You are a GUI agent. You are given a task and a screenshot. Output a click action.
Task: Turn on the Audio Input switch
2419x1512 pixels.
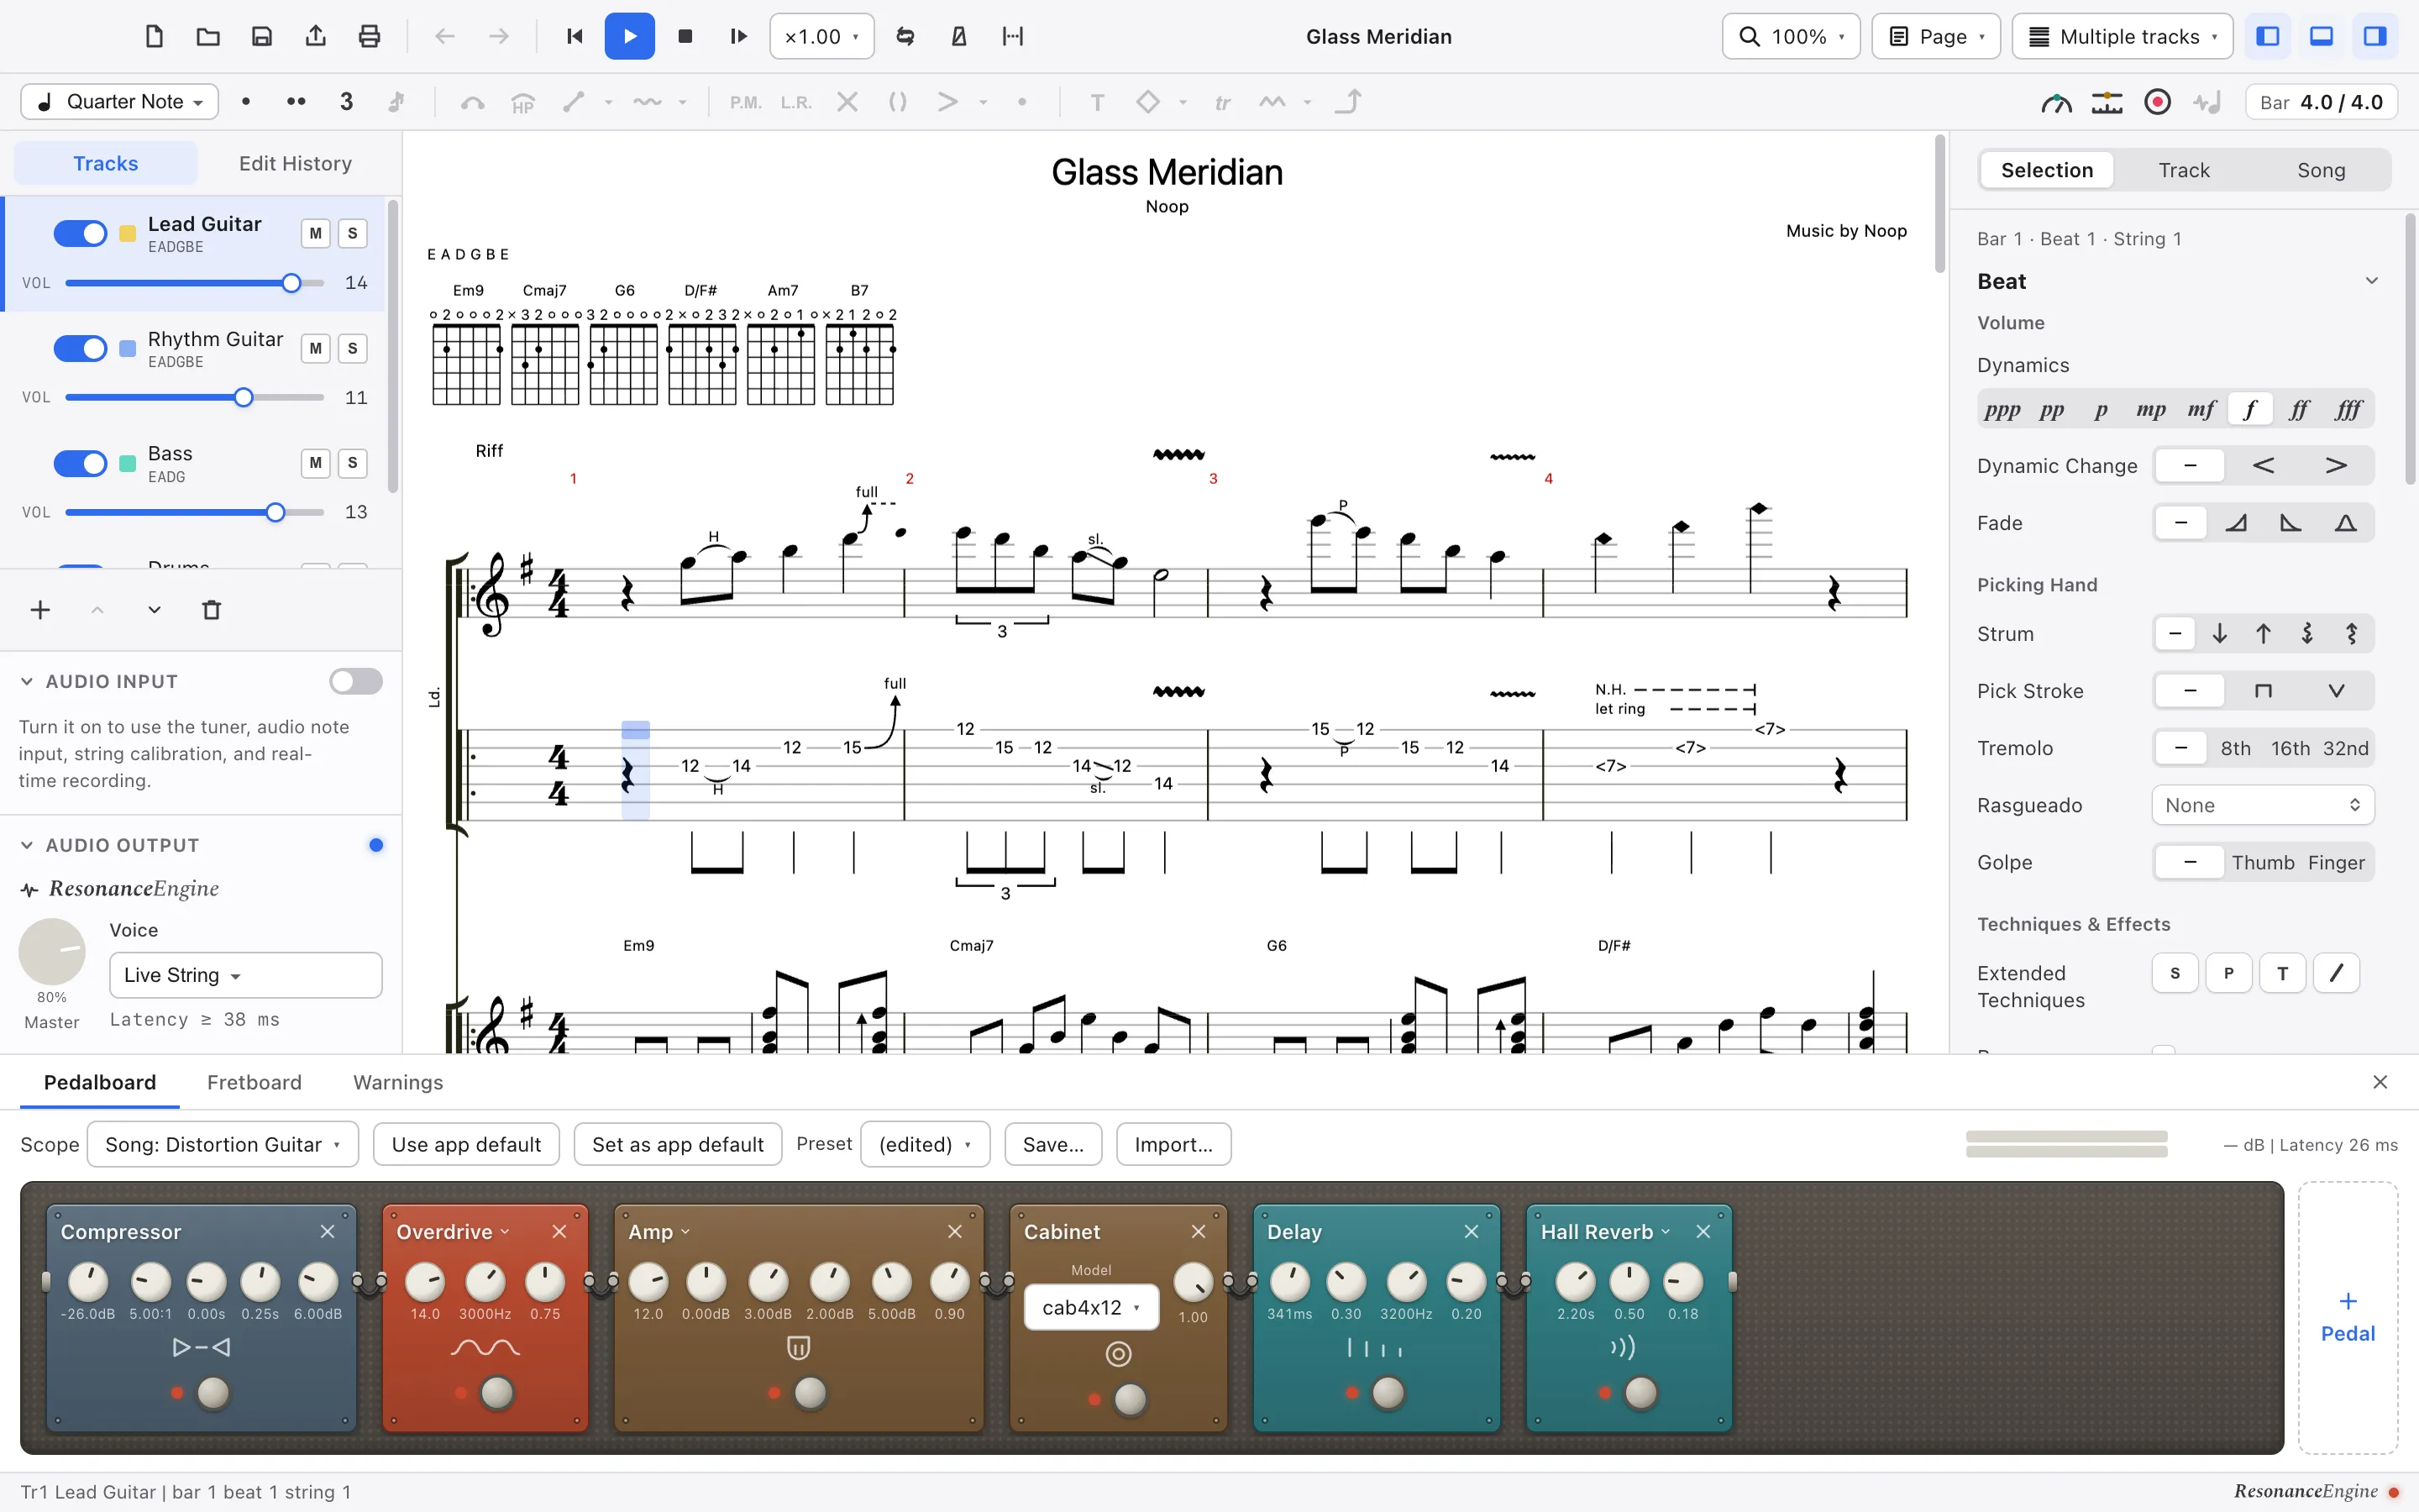point(356,682)
